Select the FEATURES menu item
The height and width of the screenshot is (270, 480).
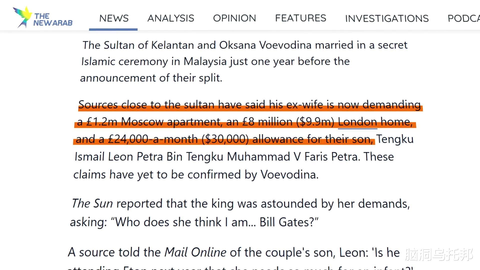[300, 18]
